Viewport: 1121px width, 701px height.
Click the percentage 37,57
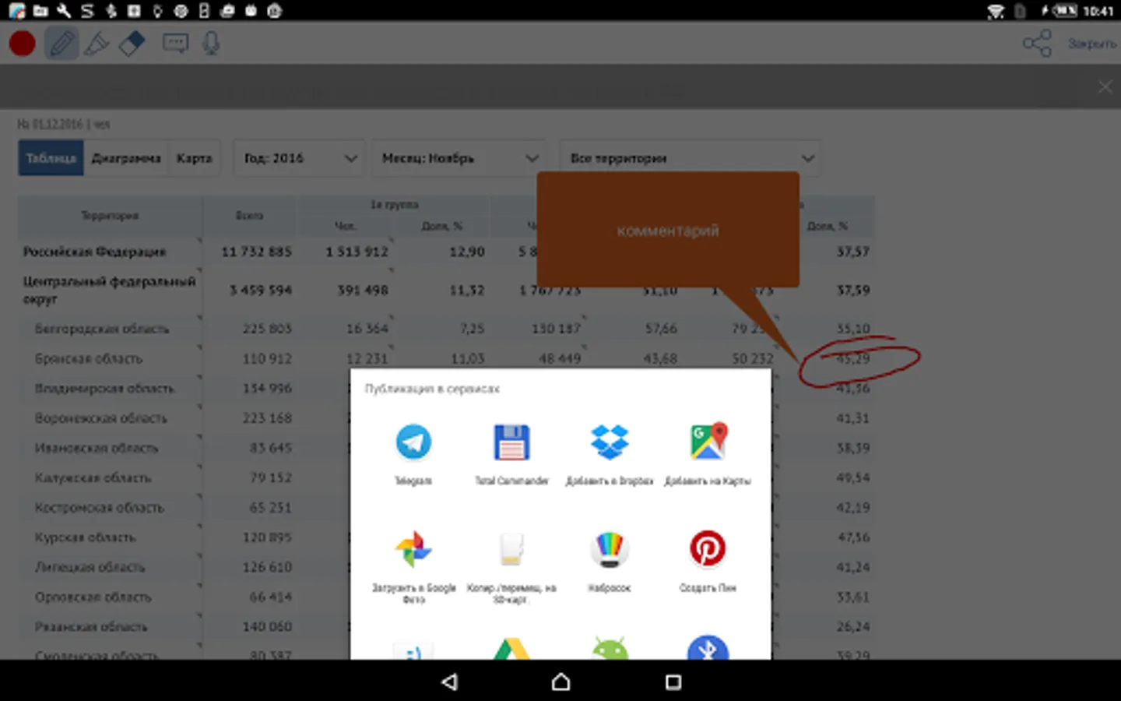(x=853, y=252)
